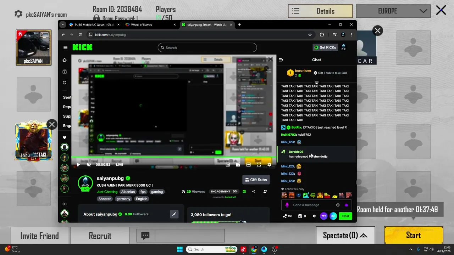Click the purple microphone icon in chat input
The height and width of the screenshot is (255, 454).
pyautogui.click(x=287, y=205)
